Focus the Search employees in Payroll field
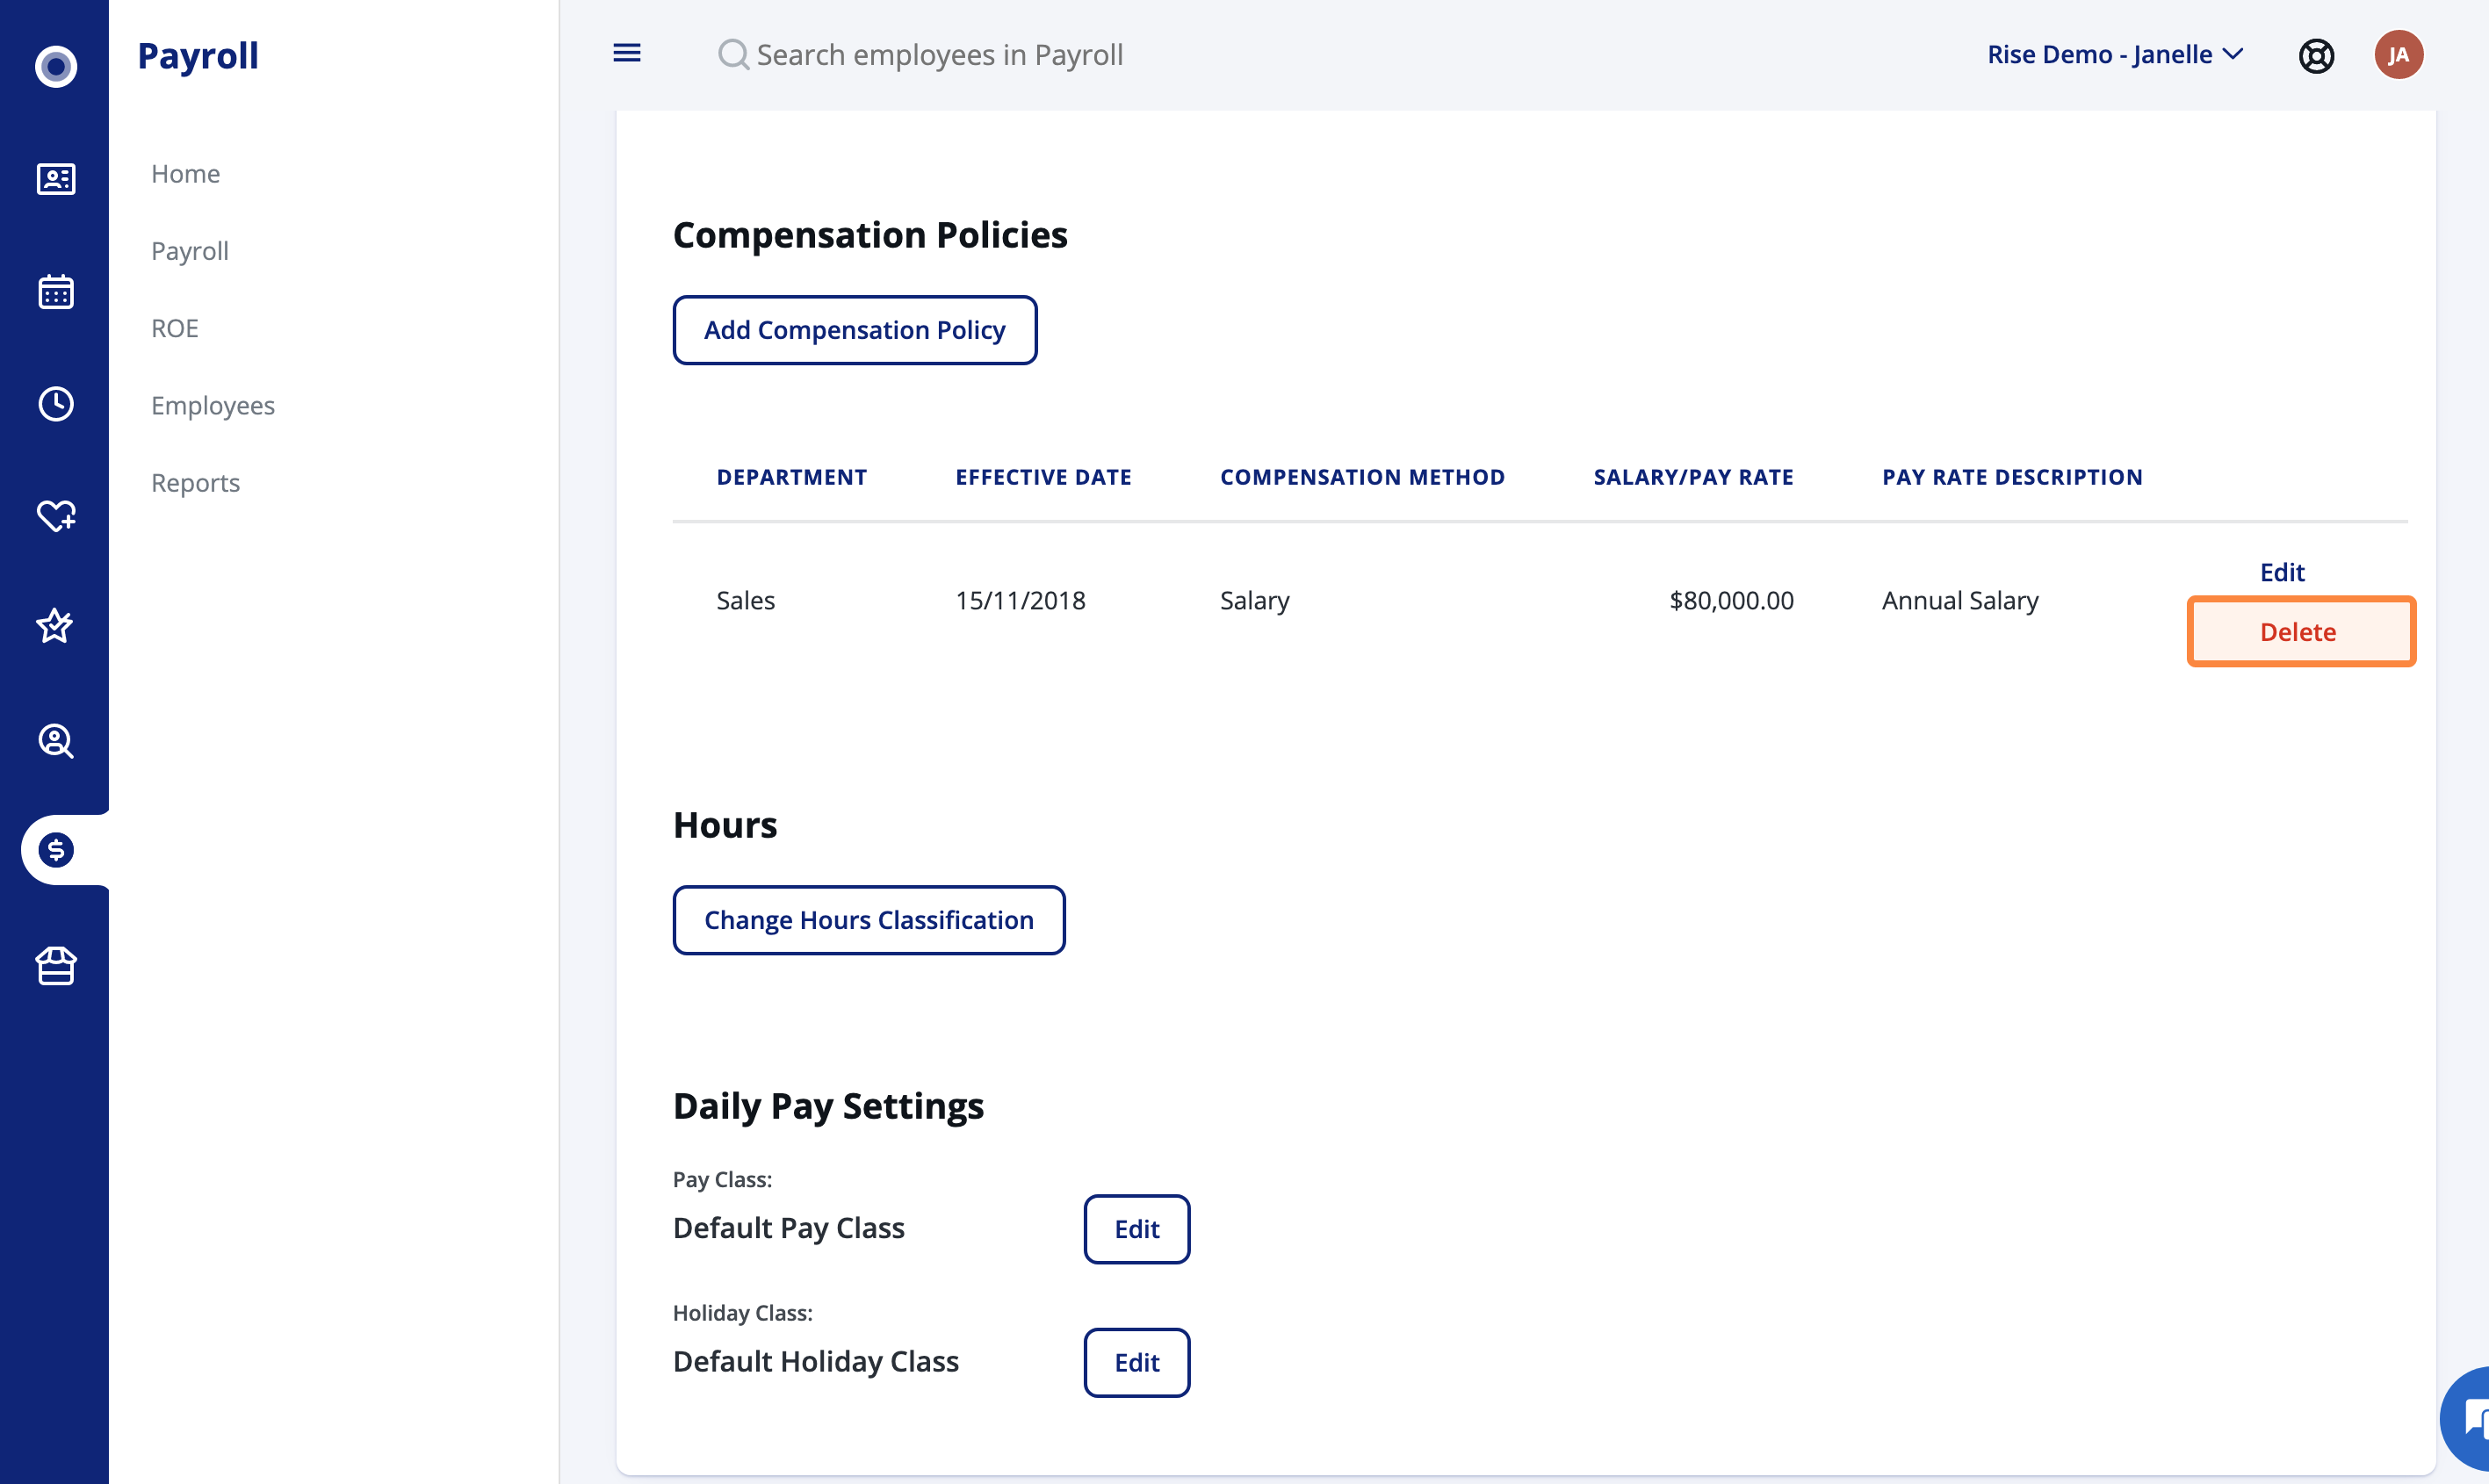 [x=939, y=54]
